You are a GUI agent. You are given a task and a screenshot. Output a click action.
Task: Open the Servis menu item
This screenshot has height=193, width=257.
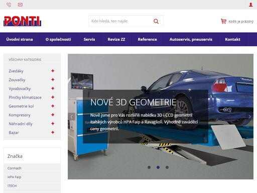point(89,39)
